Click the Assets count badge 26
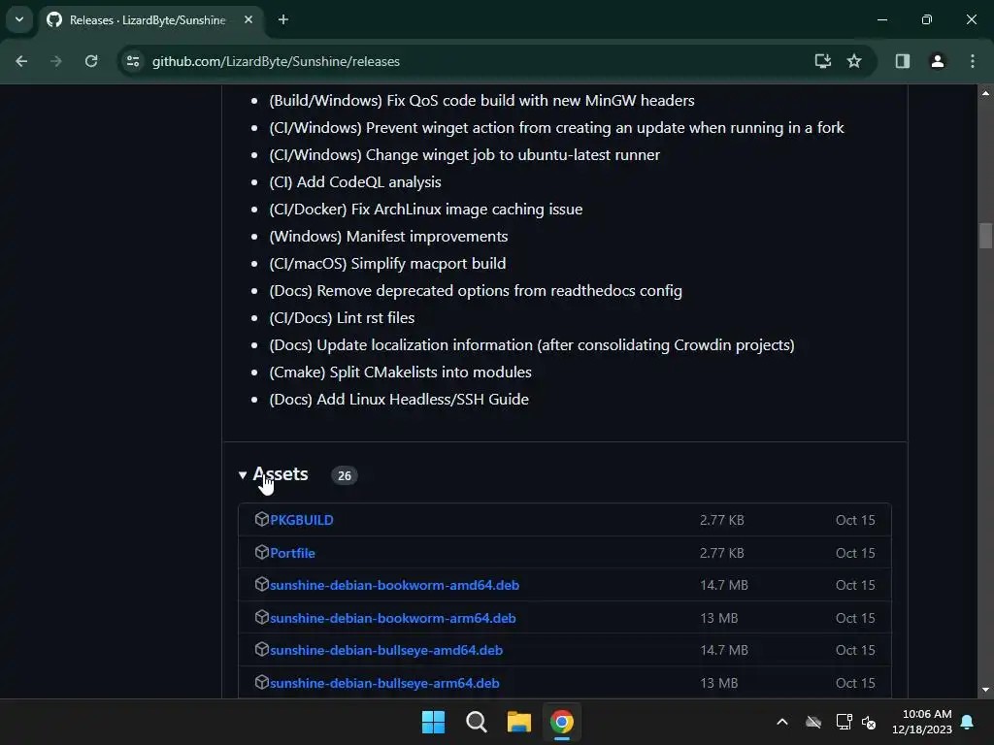This screenshot has height=745, width=994. click(x=345, y=475)
